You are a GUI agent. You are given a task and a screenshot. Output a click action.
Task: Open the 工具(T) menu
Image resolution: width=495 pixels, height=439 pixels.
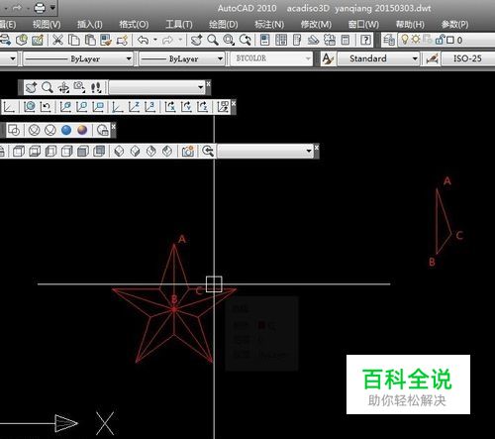179,24
